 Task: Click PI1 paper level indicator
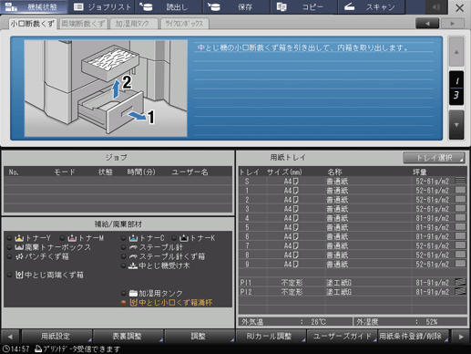[x=460, y=282]
